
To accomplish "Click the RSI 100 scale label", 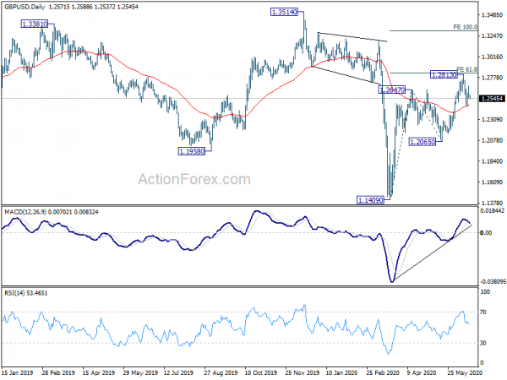I will [485, 292].
